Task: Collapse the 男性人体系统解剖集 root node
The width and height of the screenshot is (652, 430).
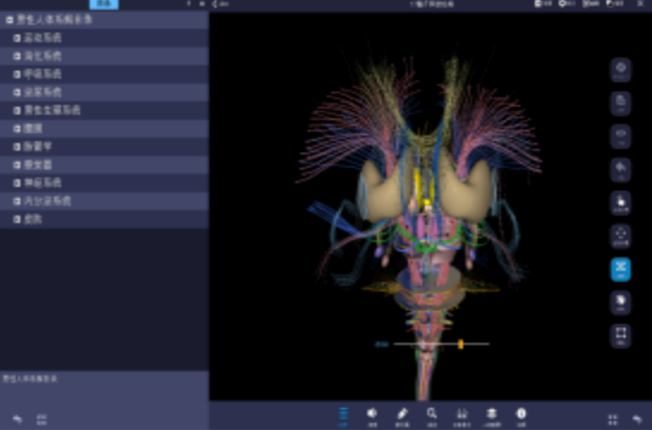Action: pyautogui.click(x=9, y=20)
